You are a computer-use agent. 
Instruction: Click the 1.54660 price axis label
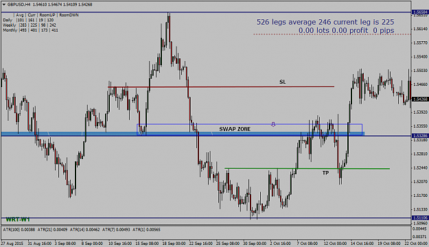pos(420,84)
